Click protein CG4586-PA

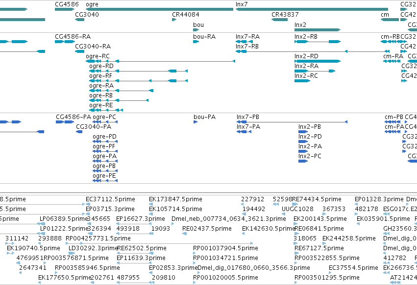click(x=65, y=122)
